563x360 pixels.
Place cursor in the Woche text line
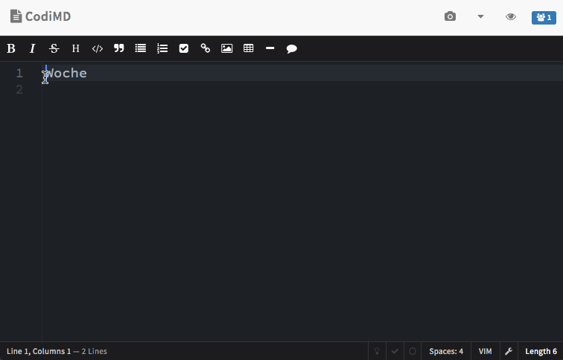[x=302, y=73]
